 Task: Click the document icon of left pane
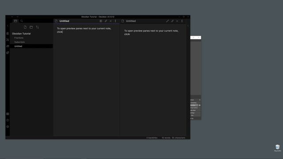tap(56, 21)
